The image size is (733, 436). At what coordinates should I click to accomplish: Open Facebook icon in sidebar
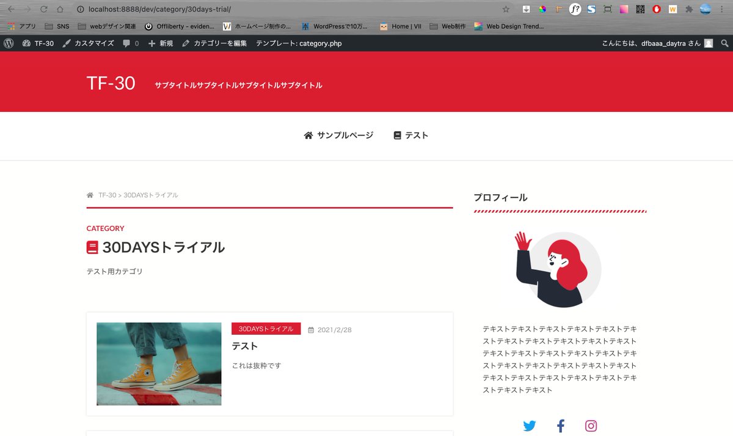[561, 426]
